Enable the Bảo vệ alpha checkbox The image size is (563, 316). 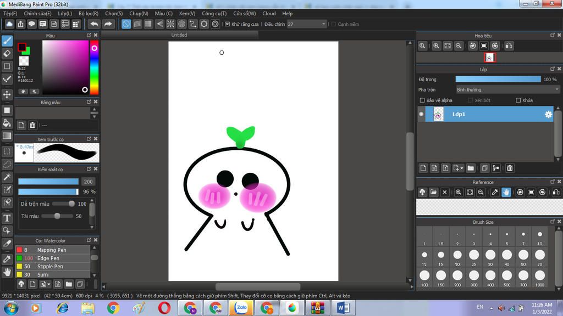422,100
